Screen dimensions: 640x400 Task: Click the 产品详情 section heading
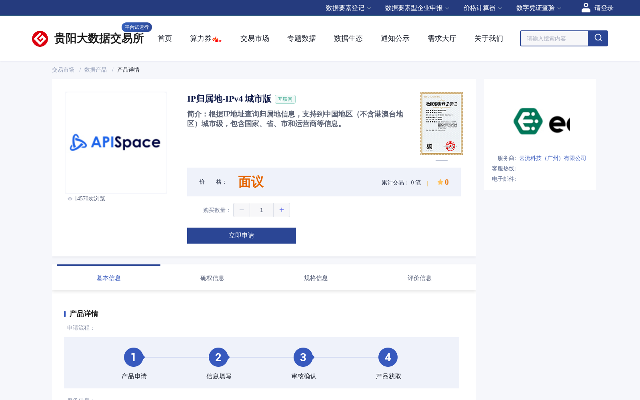pos(84,314)
